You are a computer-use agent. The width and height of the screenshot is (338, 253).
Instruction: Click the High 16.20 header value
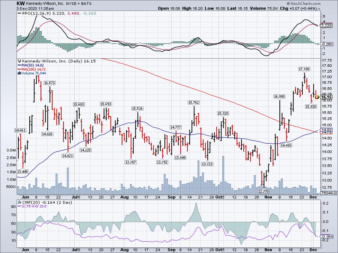coord(192,8)
